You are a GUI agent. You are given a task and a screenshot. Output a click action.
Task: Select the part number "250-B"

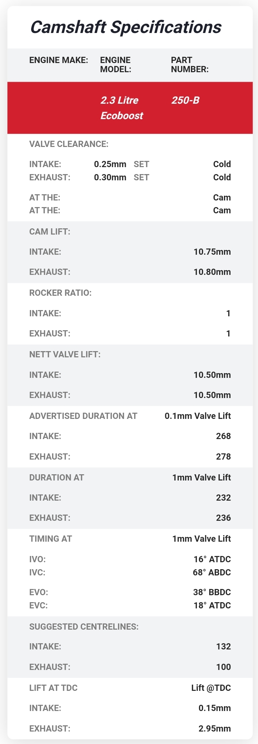click(185, 100)
